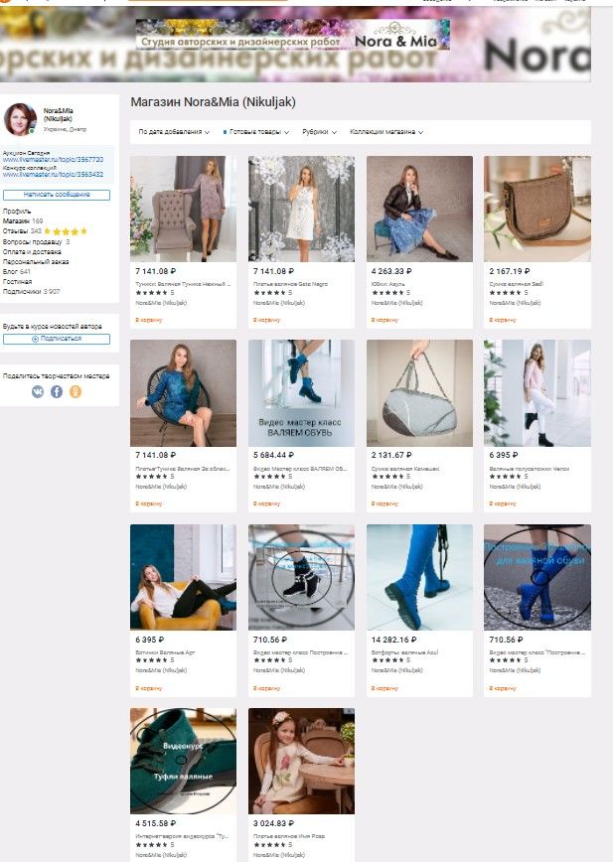
Task: Open the green Туфли валяные videocourse thumbnail
Action: click(183, 761)
